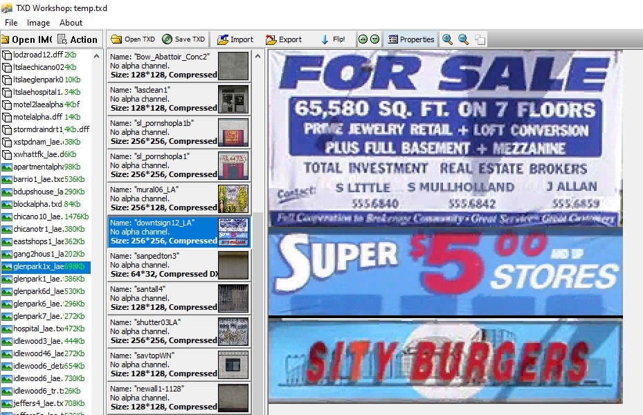Select sl_pornshopla1b texture thumbnail

[x=233, y=132]
